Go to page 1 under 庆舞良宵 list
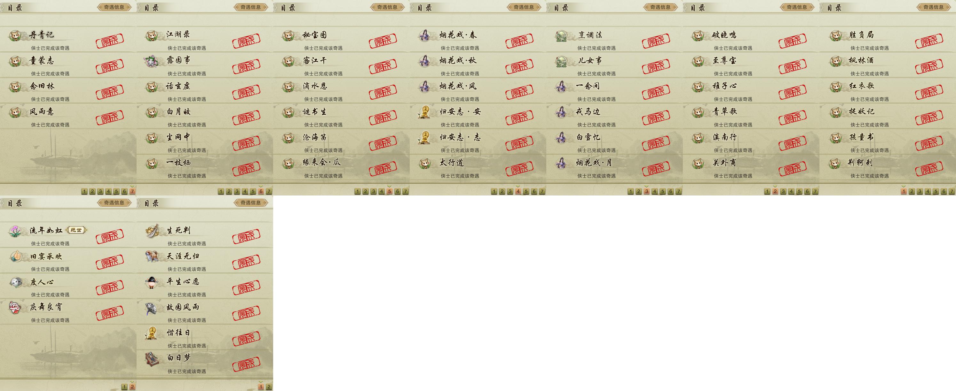 [x=124, y=387]
